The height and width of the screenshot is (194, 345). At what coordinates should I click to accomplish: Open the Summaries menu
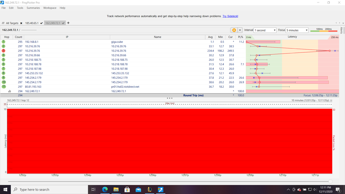[33, 8]
